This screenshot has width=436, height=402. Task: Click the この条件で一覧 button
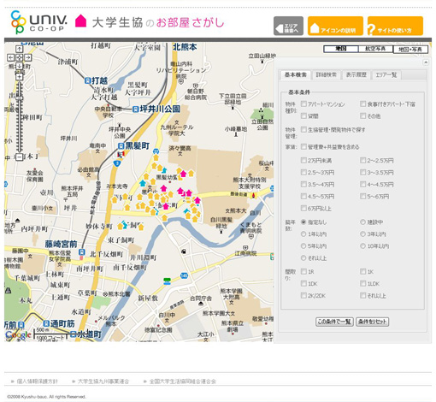coord(334,322)
